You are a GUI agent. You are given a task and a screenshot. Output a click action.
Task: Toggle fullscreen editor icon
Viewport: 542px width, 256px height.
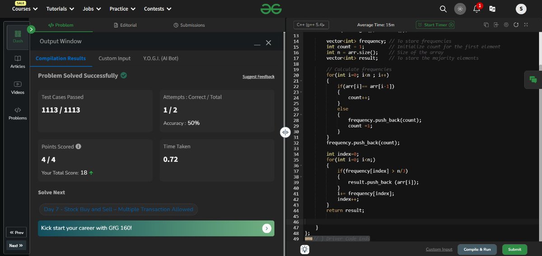526,25
